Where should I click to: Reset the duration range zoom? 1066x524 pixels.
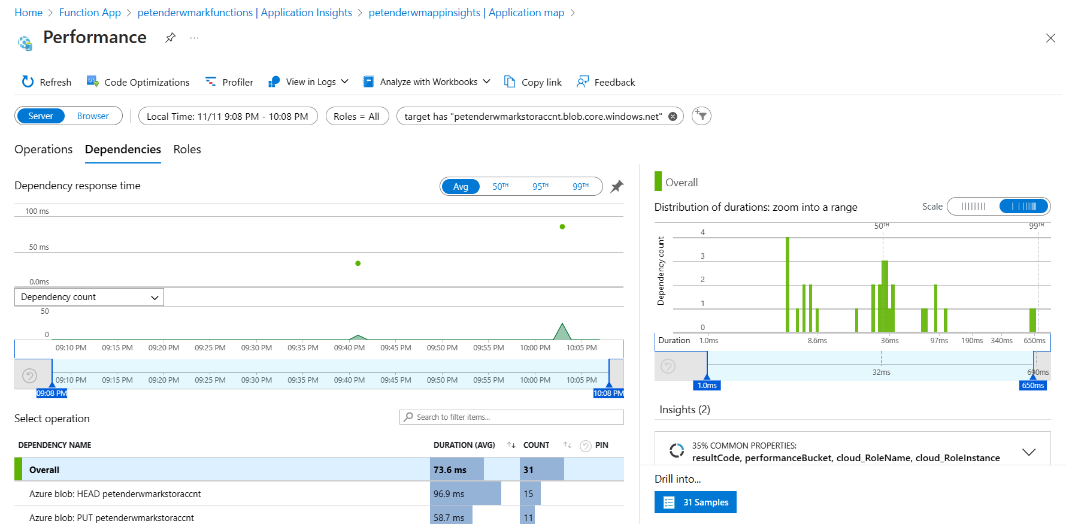(668, 366)
